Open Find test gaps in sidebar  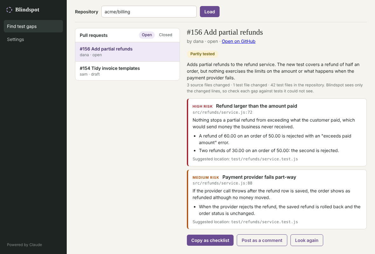(33, 26)
